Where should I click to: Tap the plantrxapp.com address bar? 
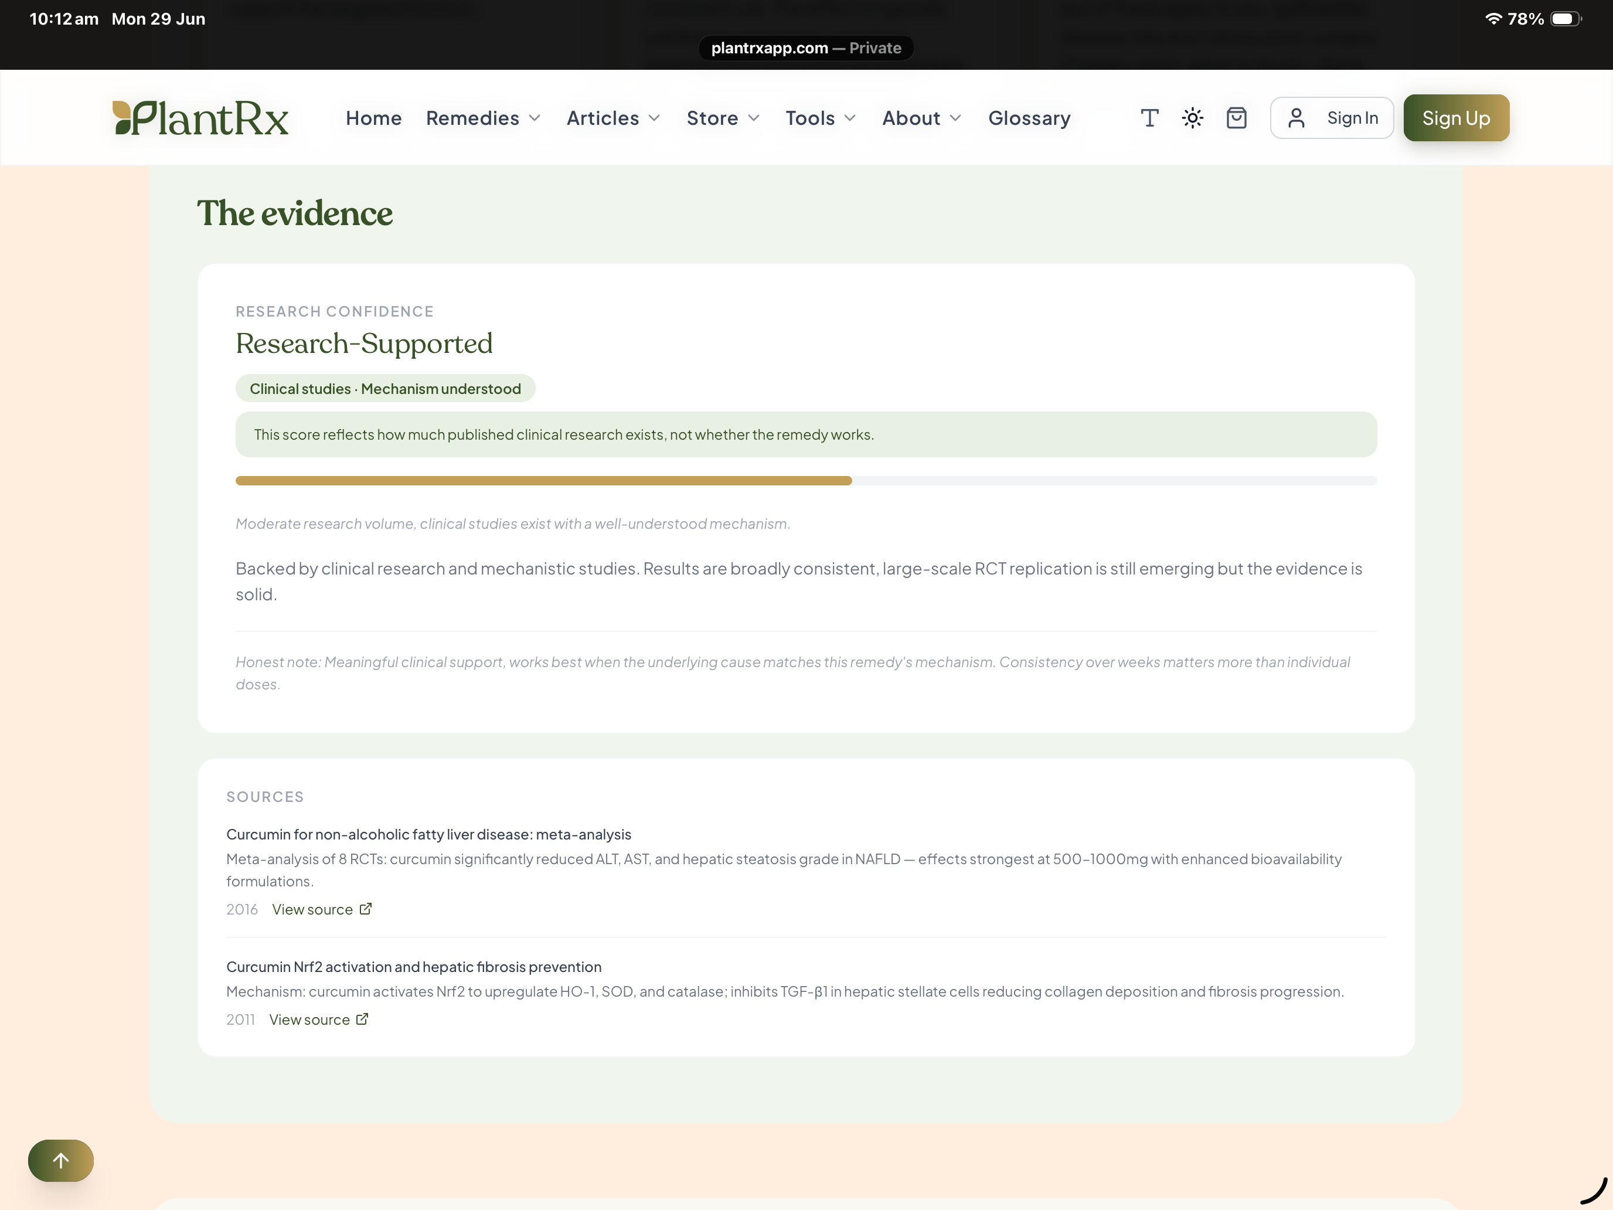[806, 48]
